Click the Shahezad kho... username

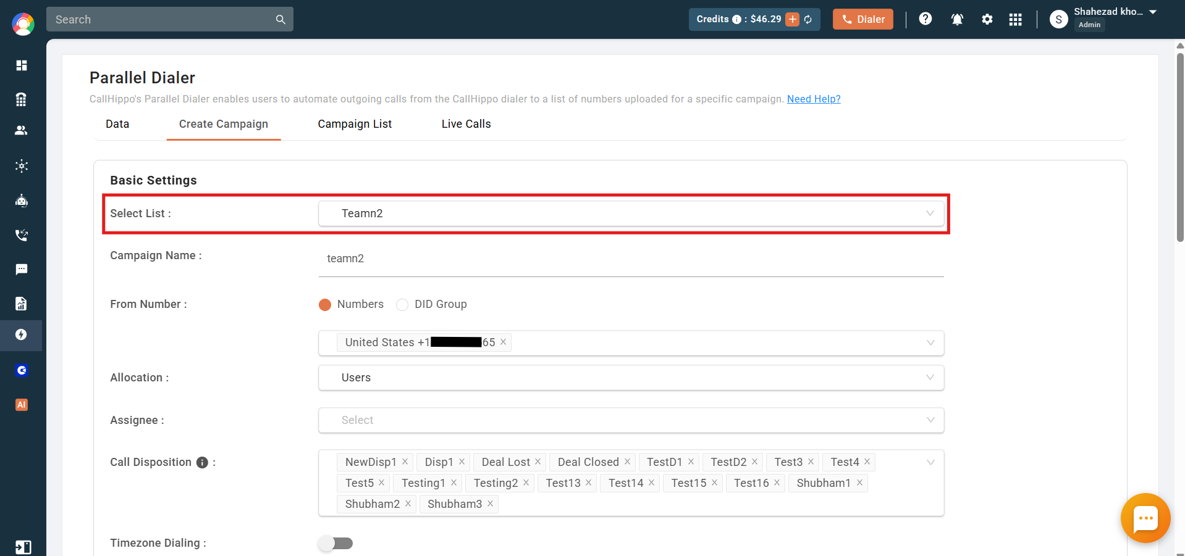pyautogui.click(x=1108, y=12)
